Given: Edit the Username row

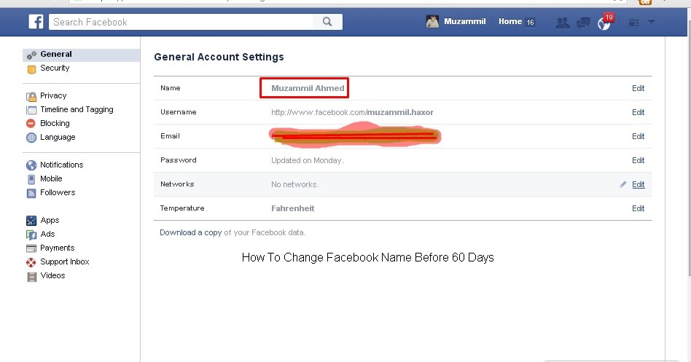Looking at the screenshot, I should pyautogui.click(x=638, y=112).
